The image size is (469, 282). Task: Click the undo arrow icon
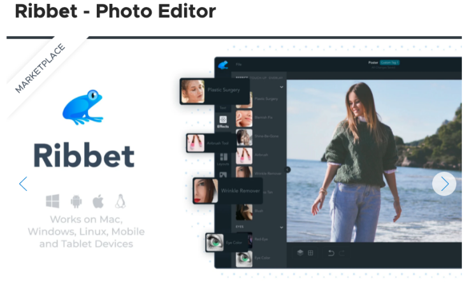click(x=331, y=253)
